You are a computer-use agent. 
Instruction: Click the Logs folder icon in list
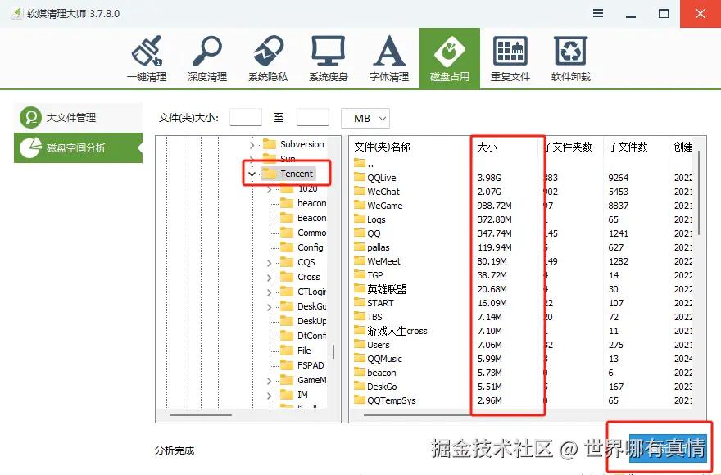tap(359, 219)
